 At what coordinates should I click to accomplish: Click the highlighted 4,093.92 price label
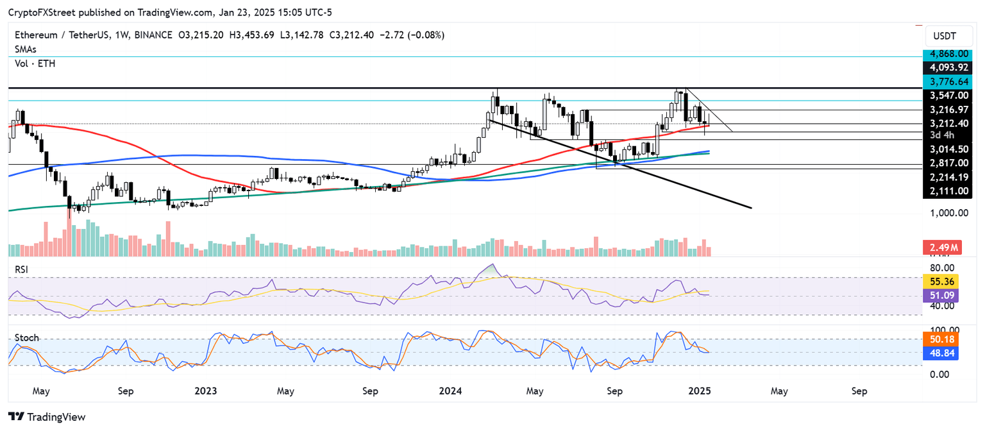point(948,67)
